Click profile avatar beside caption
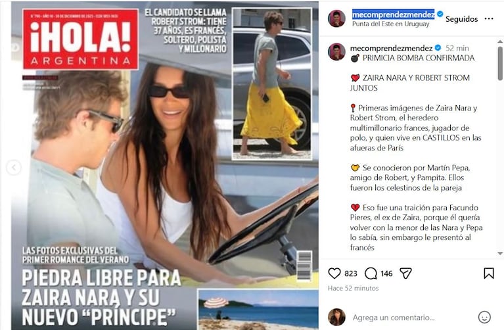504x330 pixels. click(336, 51)
